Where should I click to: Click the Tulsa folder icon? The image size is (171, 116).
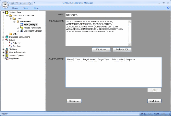pyautogui.click(x=14, y=18)
